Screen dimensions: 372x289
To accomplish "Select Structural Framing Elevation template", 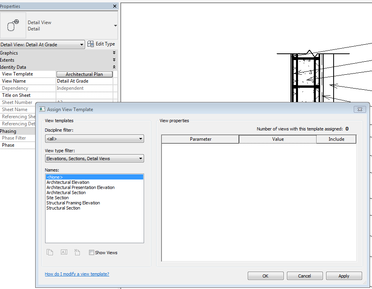I will 73,203.
